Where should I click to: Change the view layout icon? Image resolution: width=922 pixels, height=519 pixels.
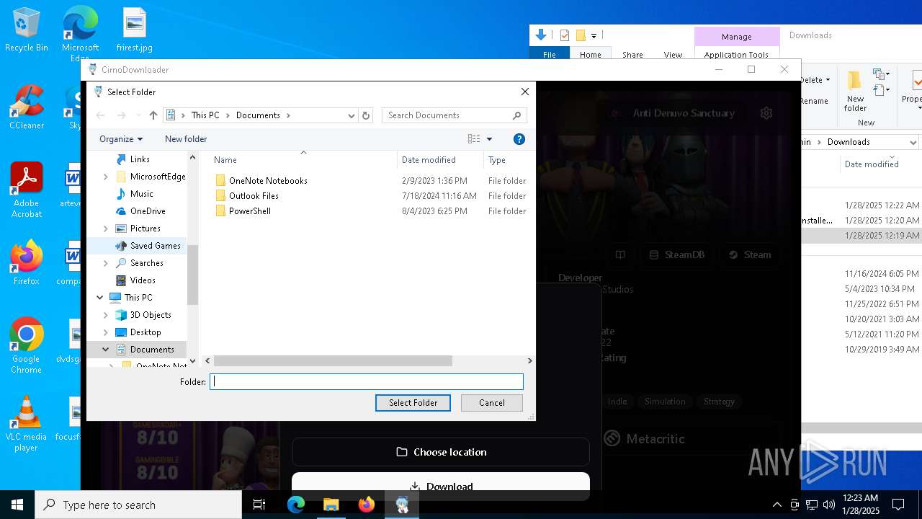[x=474, y=139]
